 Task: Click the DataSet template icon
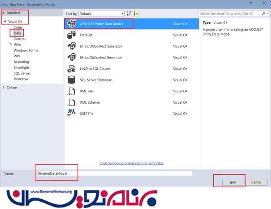(x=72, y=35)
